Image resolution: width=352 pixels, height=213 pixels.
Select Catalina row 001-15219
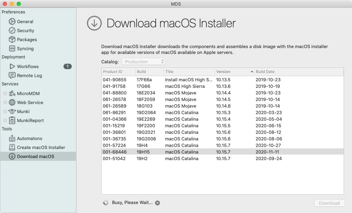222,126
